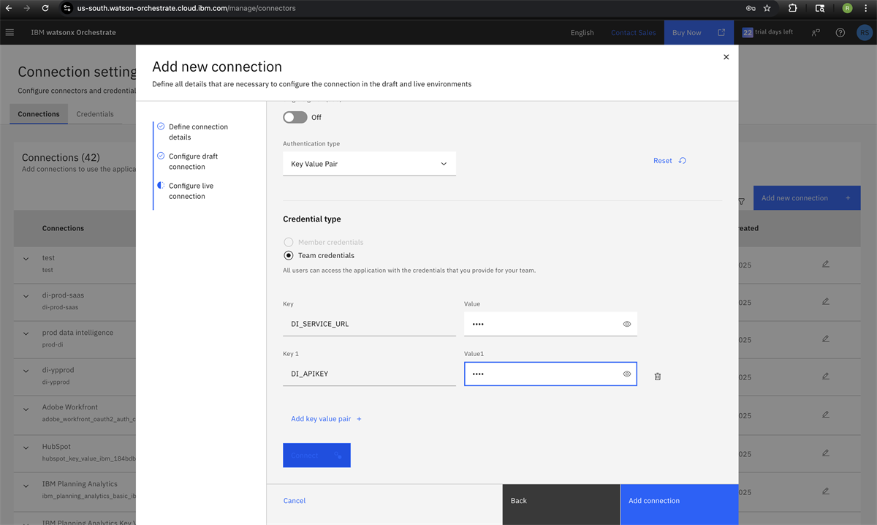Switch to the Connections tab
This screenshot has height=525, width=877.
tap(39, 114)
